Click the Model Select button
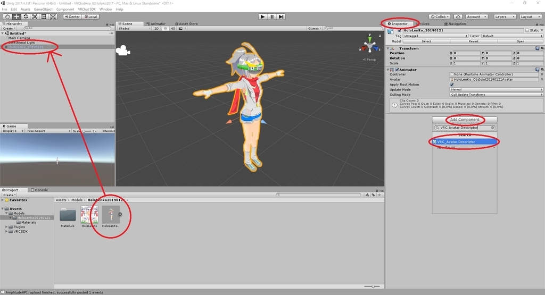 coord(426,41)
